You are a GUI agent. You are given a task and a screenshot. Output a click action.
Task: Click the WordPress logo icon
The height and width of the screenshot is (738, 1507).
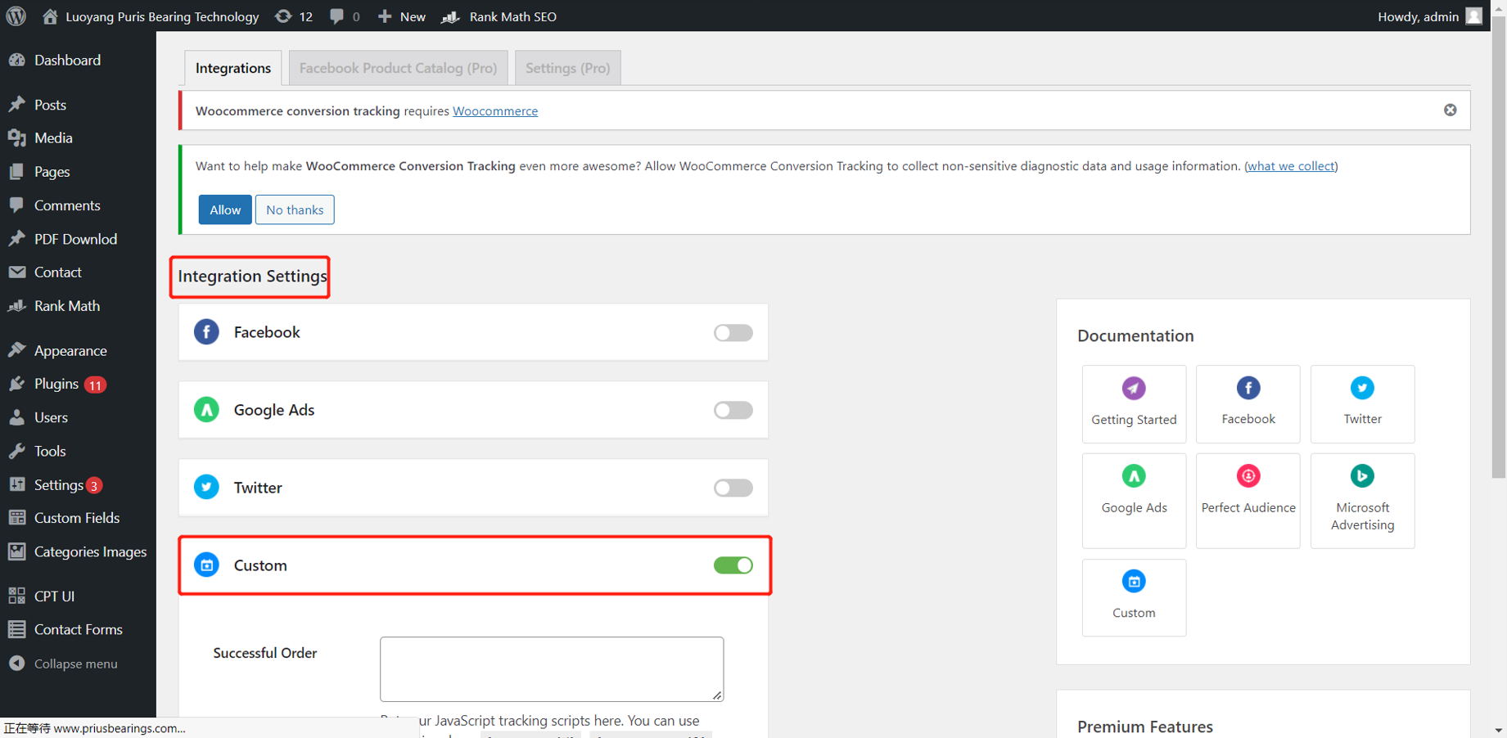(x=16, y=16)
